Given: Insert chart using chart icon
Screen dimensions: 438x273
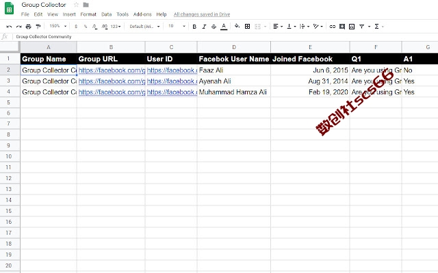Looking at the screenshot, I should point(352,27).
